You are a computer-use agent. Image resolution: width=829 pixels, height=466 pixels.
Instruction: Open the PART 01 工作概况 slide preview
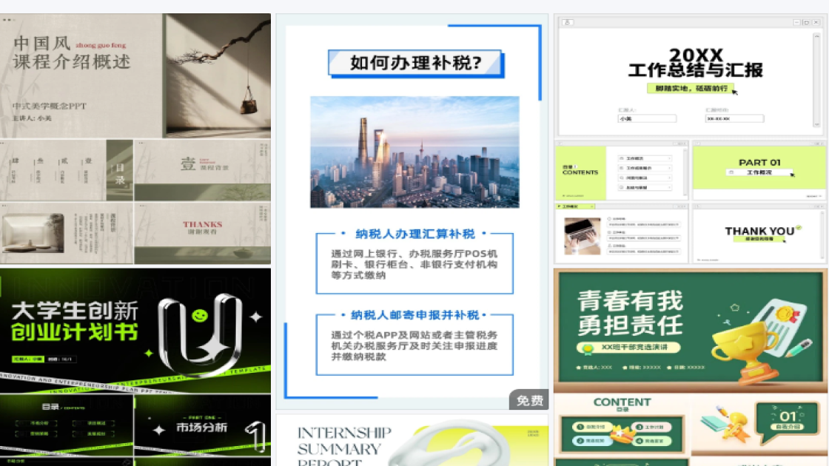(x=759, y=171)
